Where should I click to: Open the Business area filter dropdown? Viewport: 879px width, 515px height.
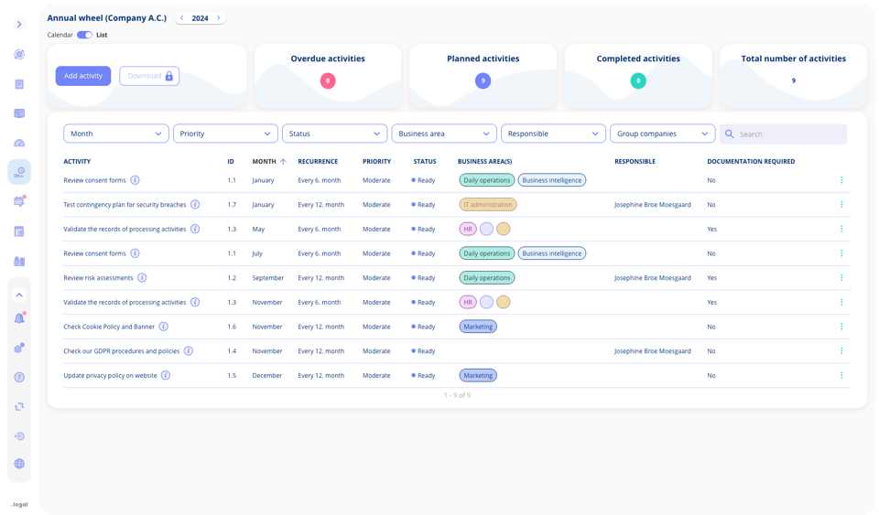444,134
